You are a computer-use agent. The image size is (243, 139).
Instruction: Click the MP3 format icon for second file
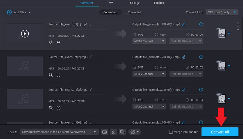click(221, 65)
